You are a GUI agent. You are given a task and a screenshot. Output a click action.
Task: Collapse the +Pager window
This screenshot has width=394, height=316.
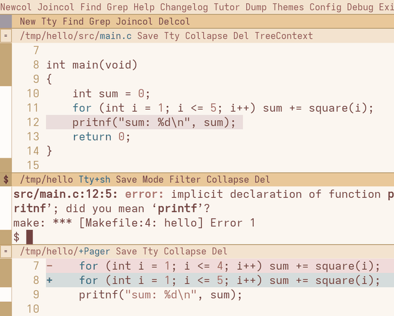point(185,251)
